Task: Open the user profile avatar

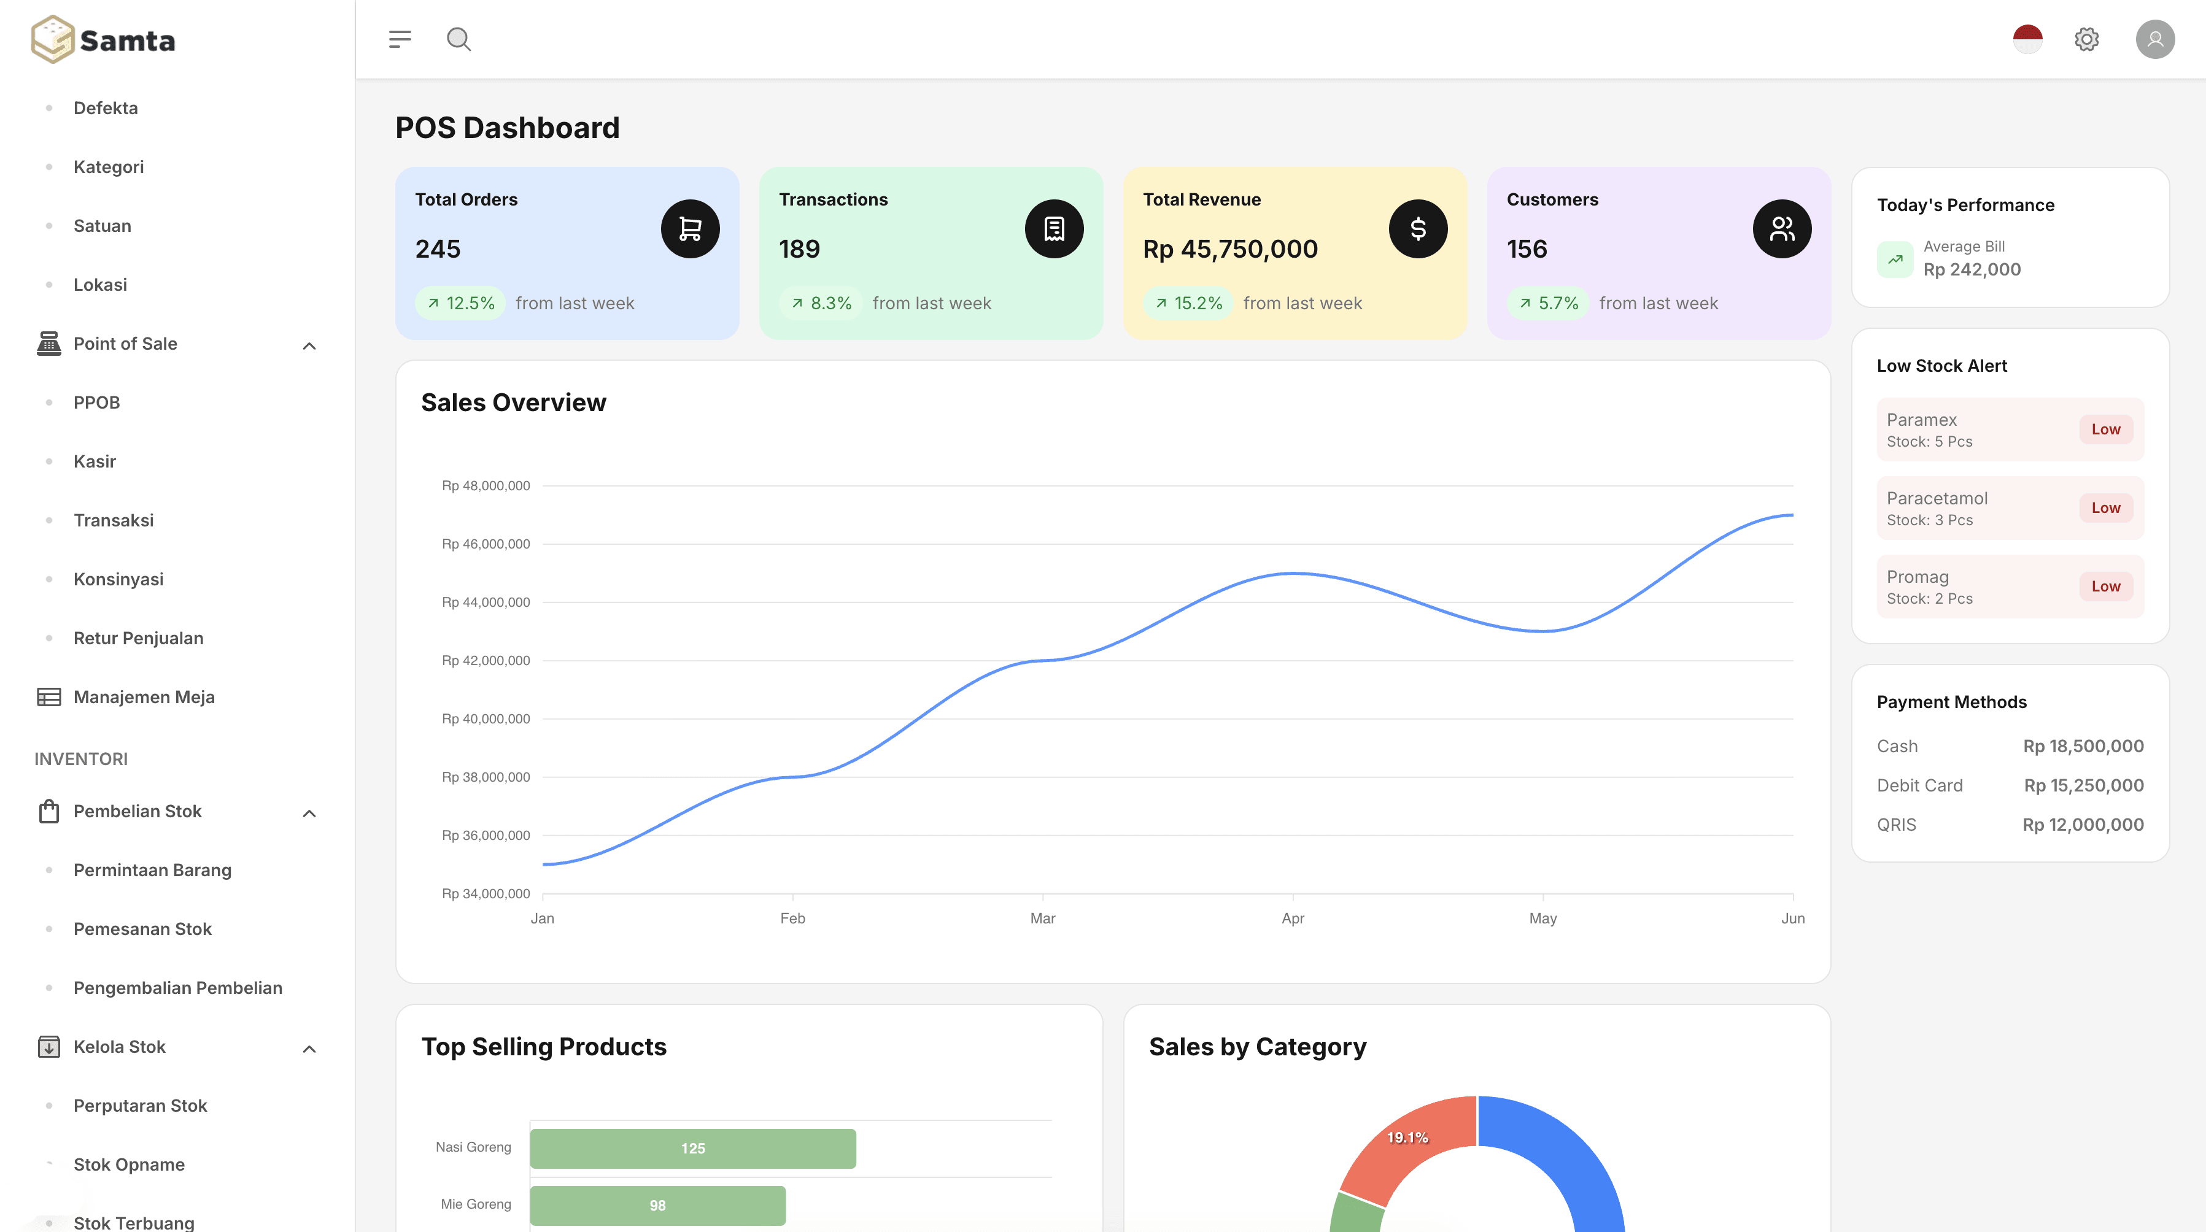Action: pos(2154,39)
